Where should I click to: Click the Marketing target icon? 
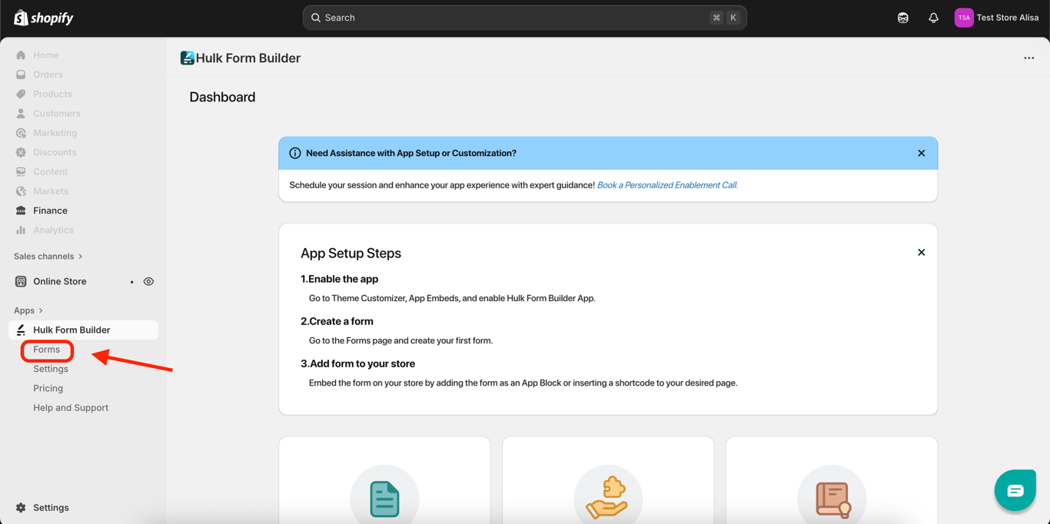point(21,133)
